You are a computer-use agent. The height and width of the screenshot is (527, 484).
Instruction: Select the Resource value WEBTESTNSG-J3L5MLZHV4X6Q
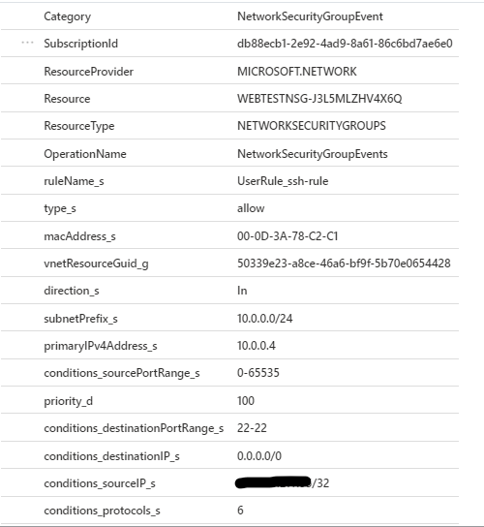click(x=319, y=99)
